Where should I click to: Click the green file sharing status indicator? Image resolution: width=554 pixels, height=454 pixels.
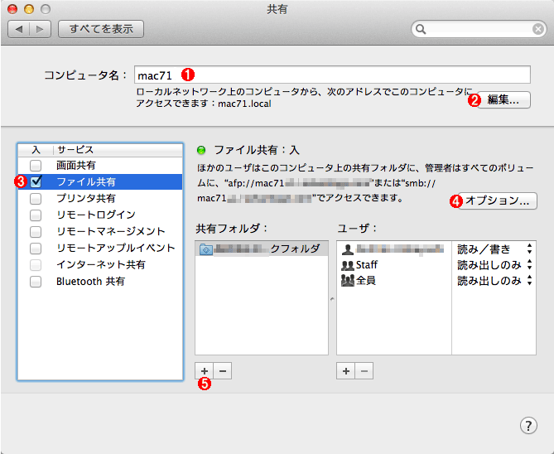pos(201,150)
